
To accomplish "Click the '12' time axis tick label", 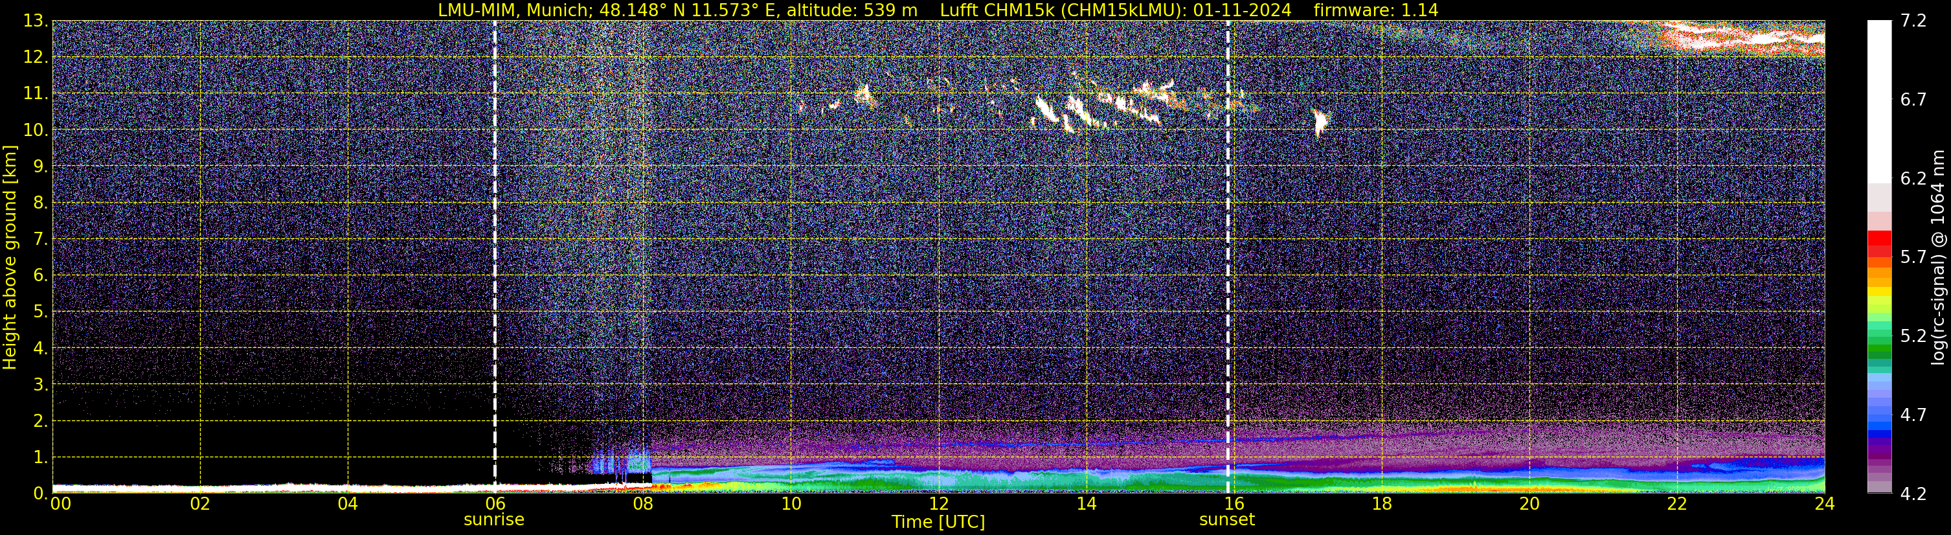I will coord(938,504).
